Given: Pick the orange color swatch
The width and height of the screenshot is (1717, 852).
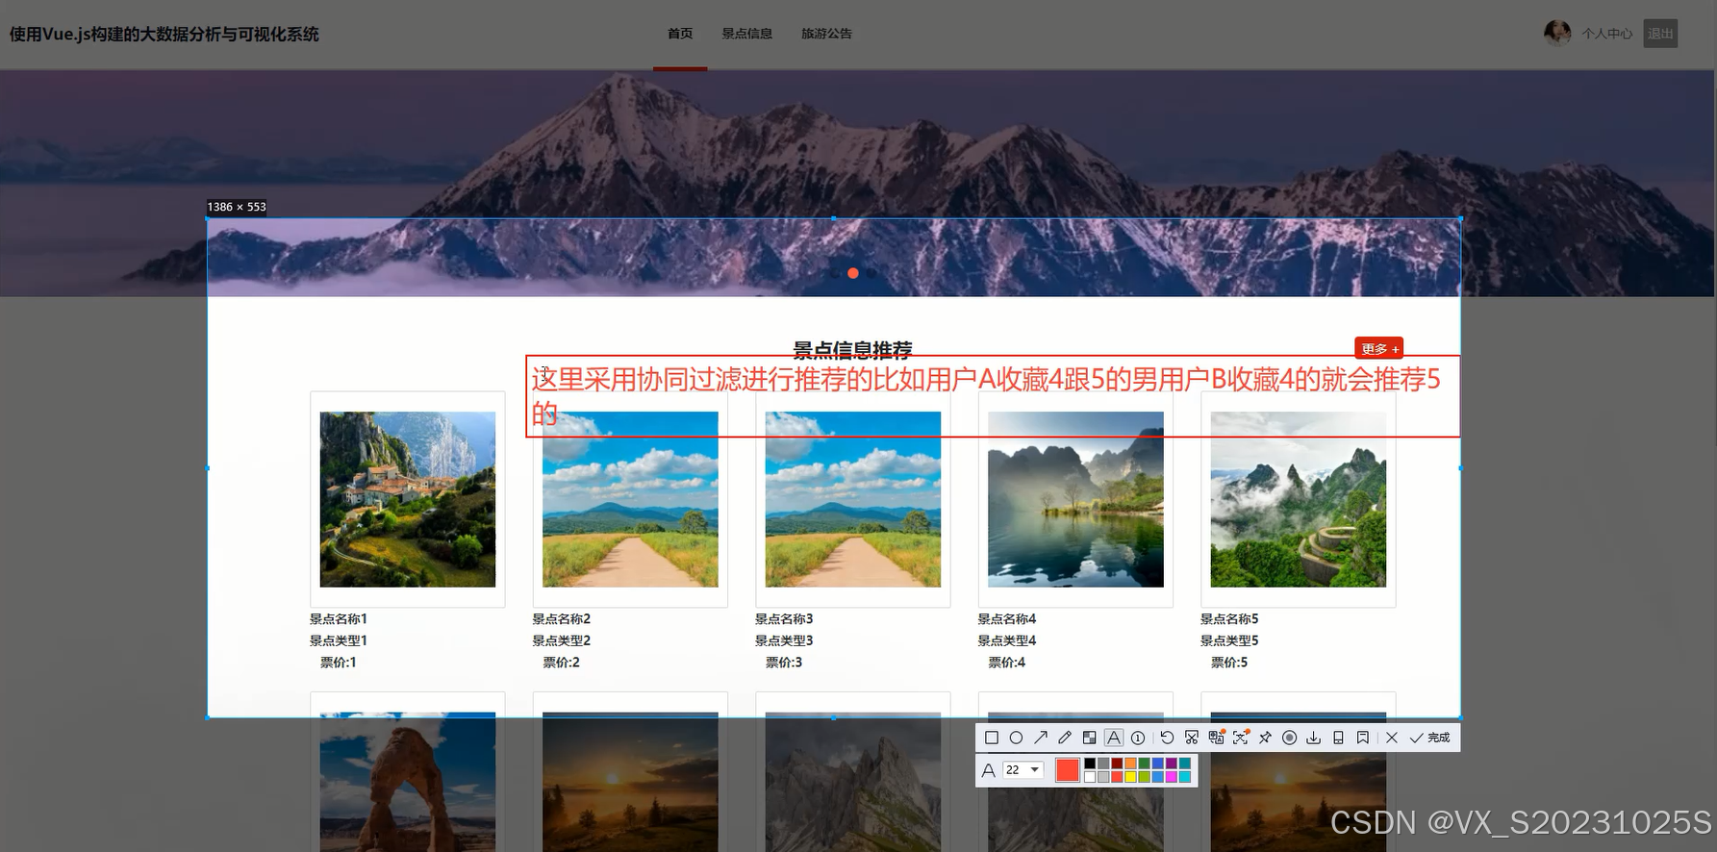Looking at the screenshot, I should click(x=1130, y=764).
